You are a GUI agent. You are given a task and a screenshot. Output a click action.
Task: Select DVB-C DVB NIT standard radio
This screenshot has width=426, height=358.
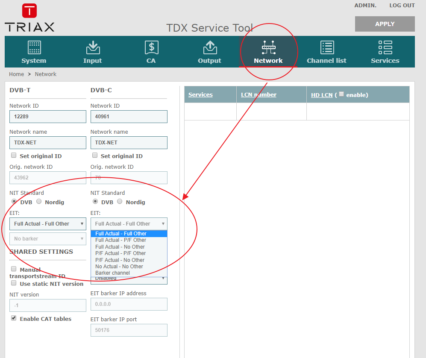pos(95,201)
